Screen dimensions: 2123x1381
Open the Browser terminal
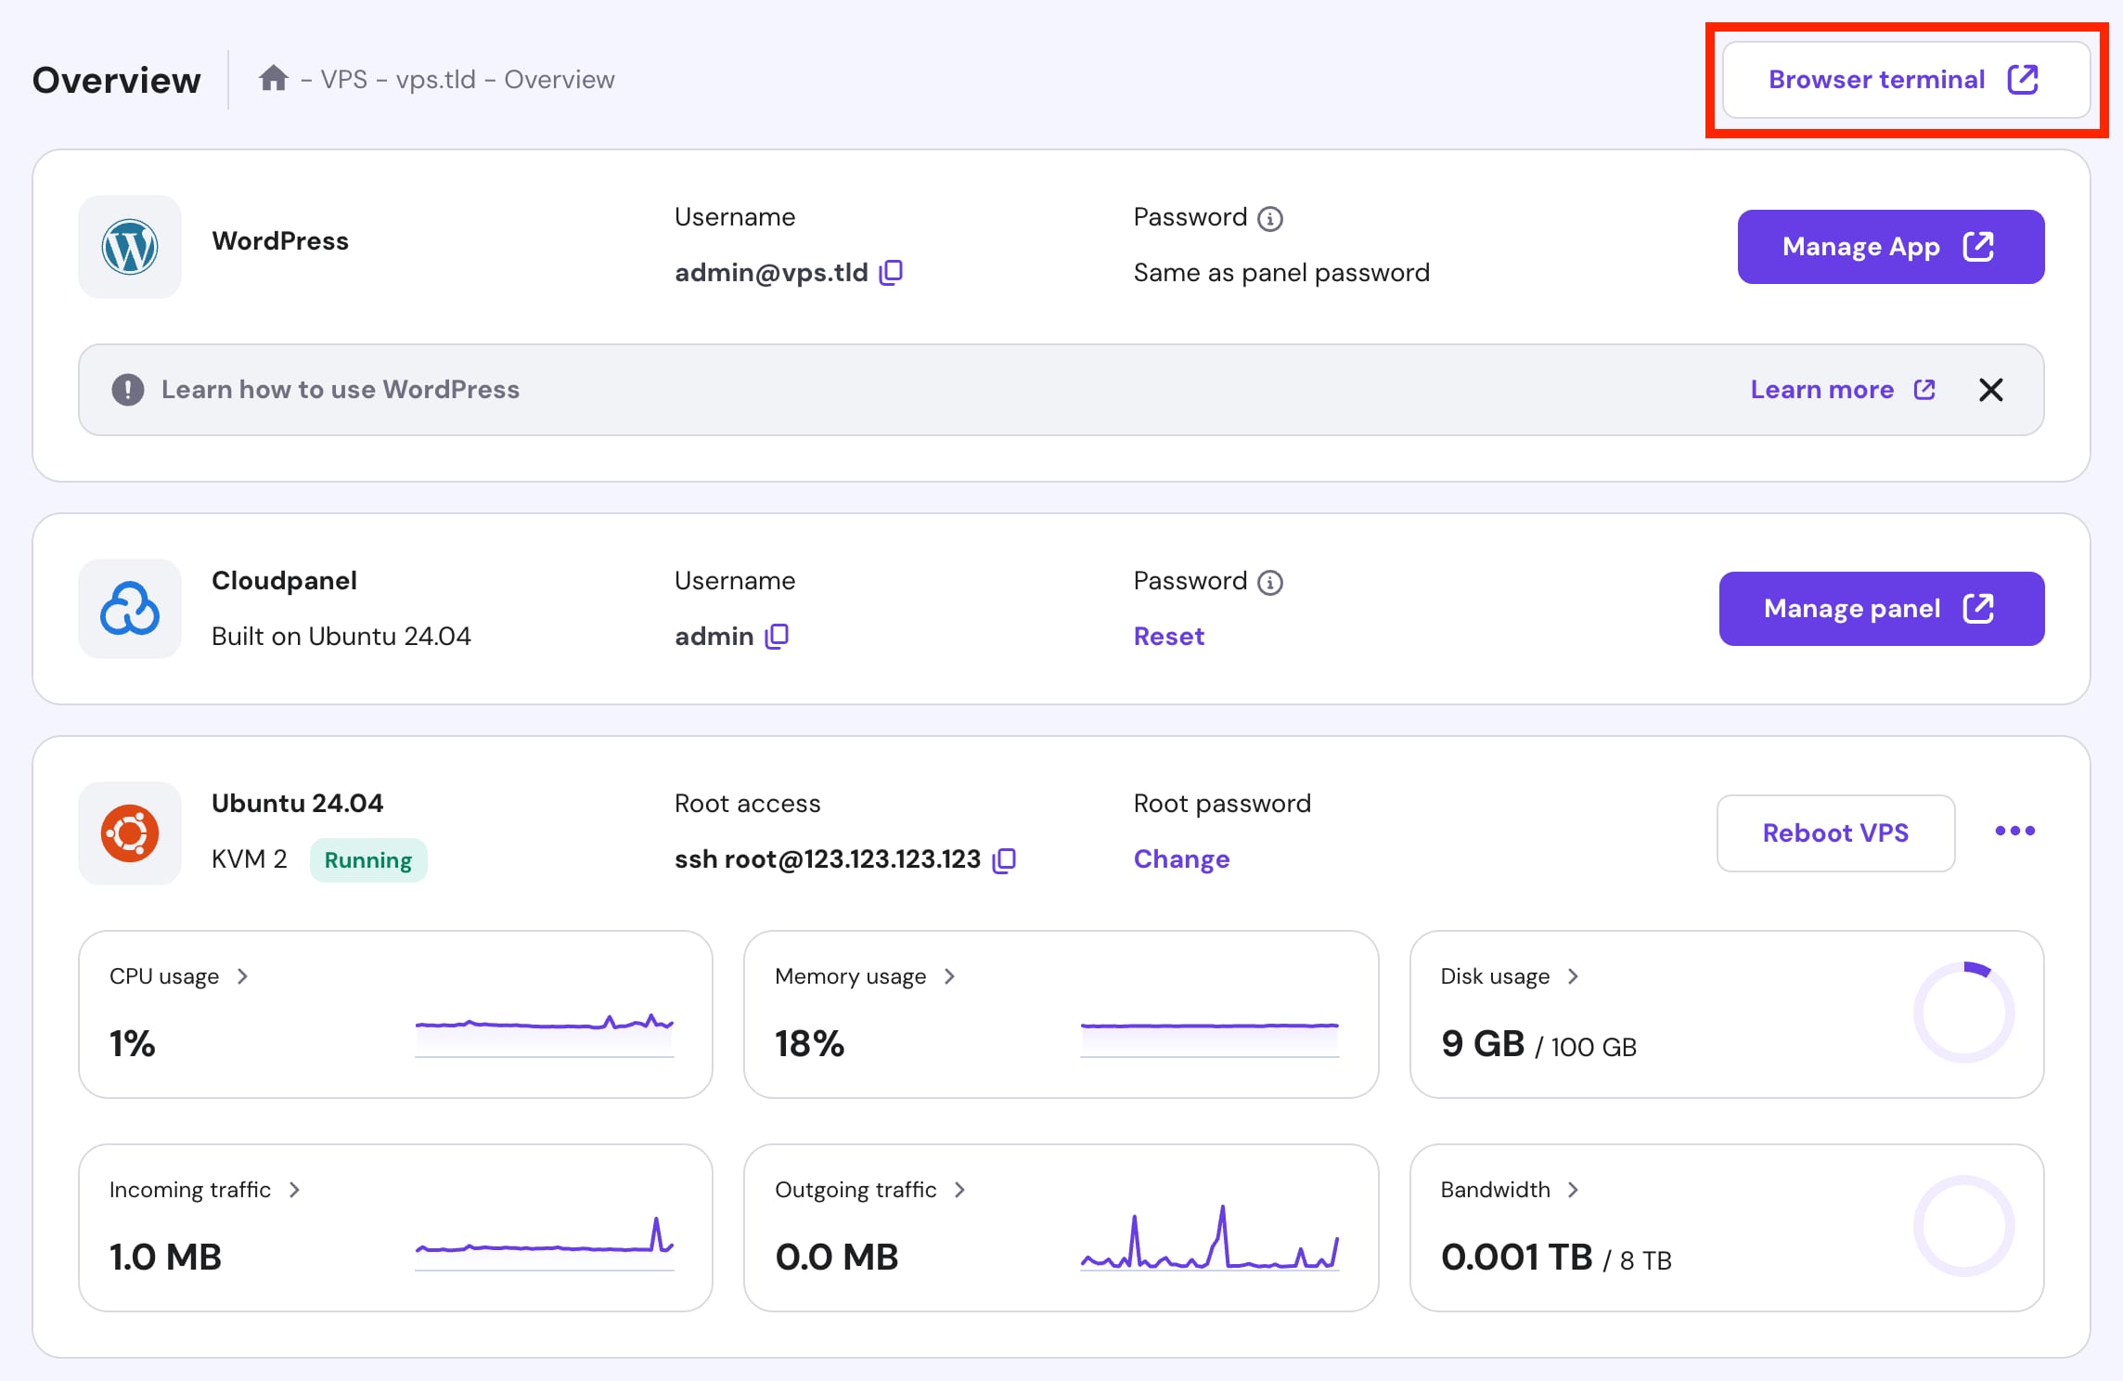coord(1905,80)
